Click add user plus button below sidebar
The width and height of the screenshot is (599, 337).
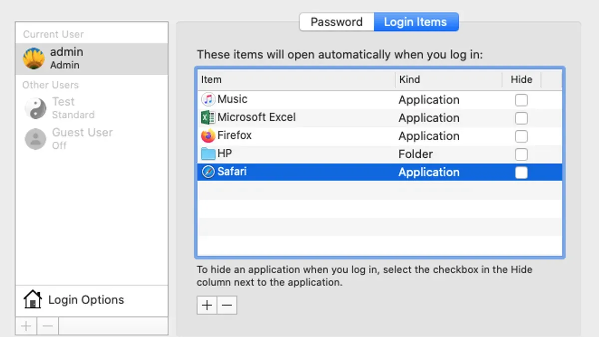(26, 327)
